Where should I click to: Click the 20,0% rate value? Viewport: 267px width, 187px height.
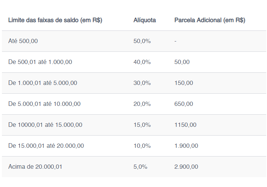tap(142, 104)
